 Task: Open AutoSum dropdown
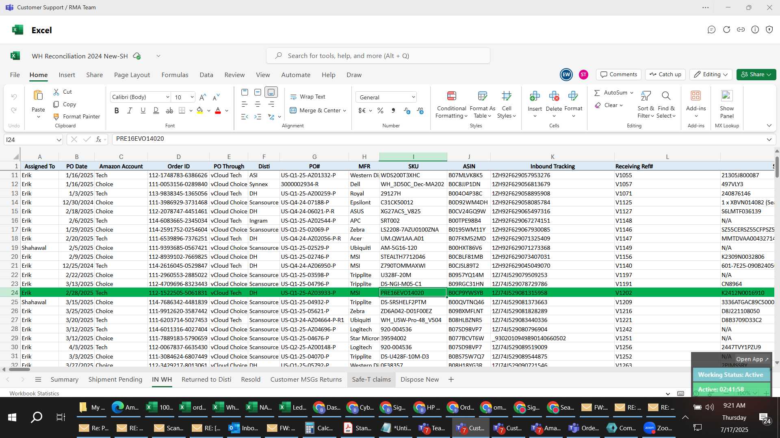coord(632,93)
